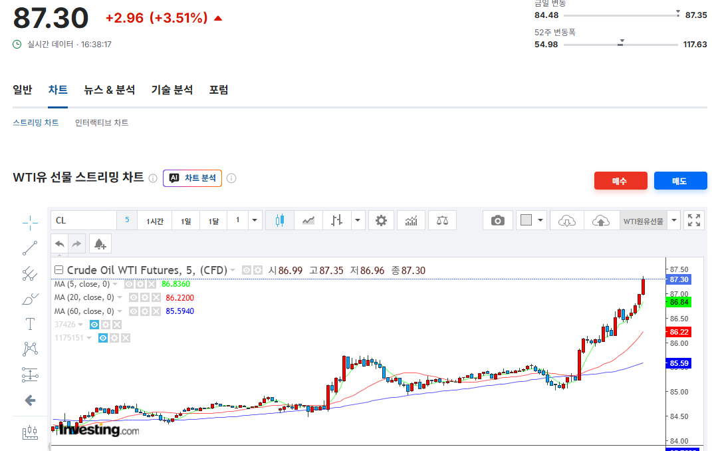Open the indicators icon in toolbar

(411, 221)
